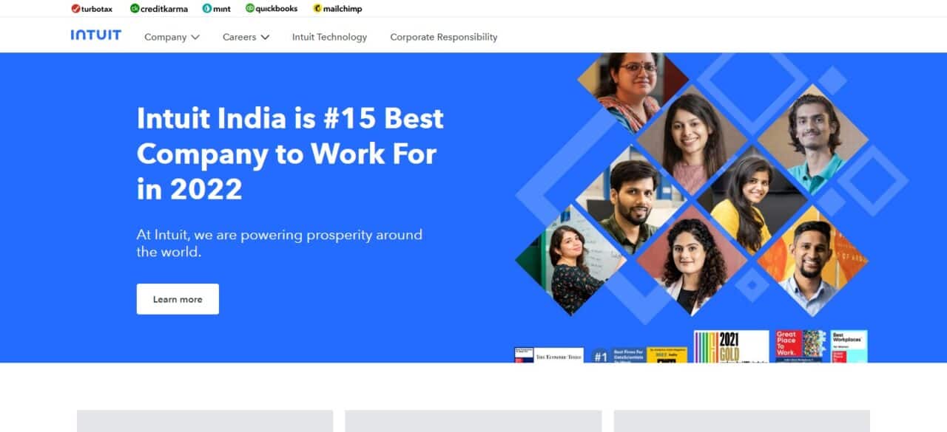Viewport: 947px width, 432px height.
Task: Click the Economic Times award badge
Action: click(x=549, y=355)
